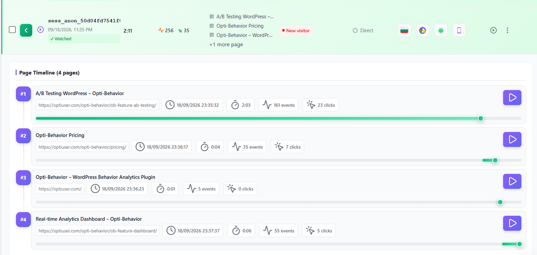The width and height of the screenshot is (537, 255).
Task: Collapse session details with green chevron button
Action: (26, 30)
